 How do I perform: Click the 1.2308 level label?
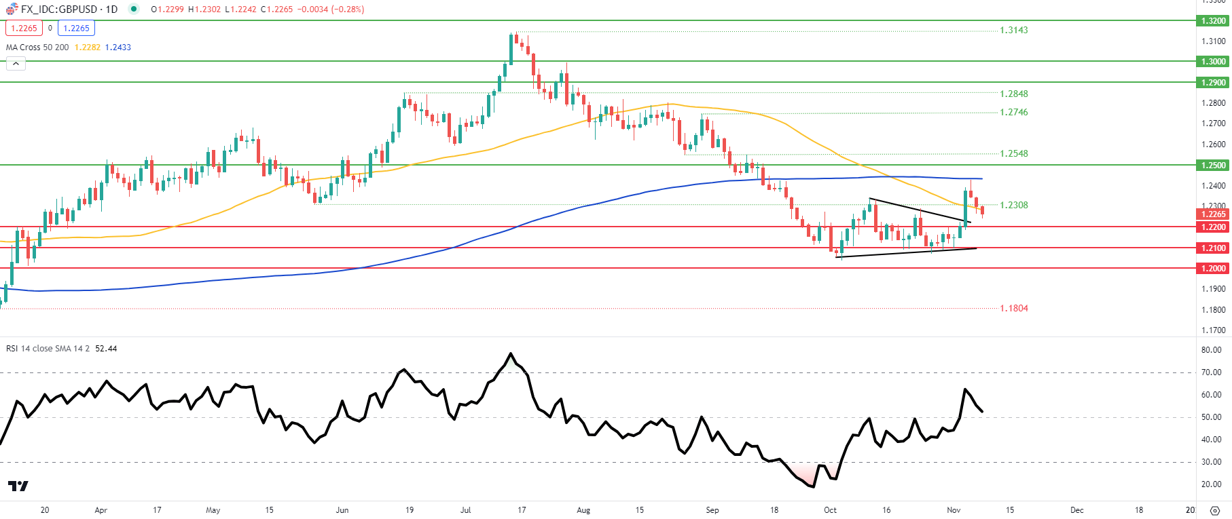[x=1014, y=206]
